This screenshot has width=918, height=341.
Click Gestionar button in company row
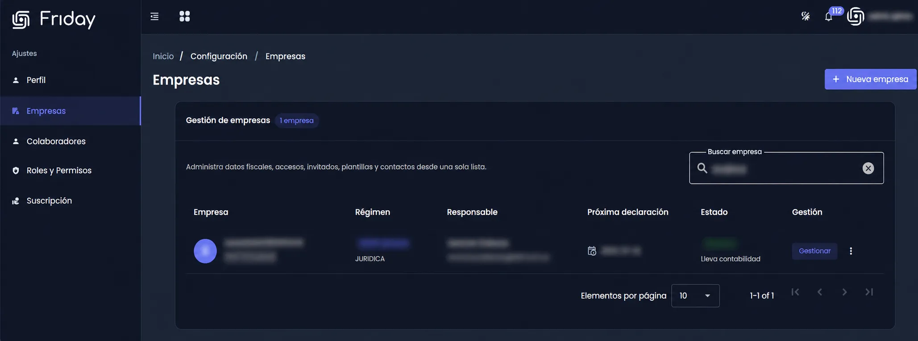coord(814,251)
